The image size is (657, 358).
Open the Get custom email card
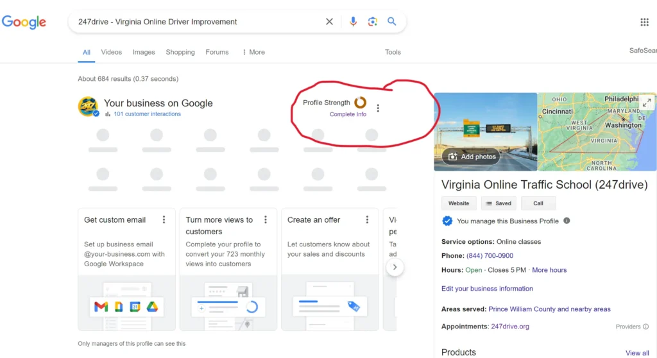pos(126,269)
